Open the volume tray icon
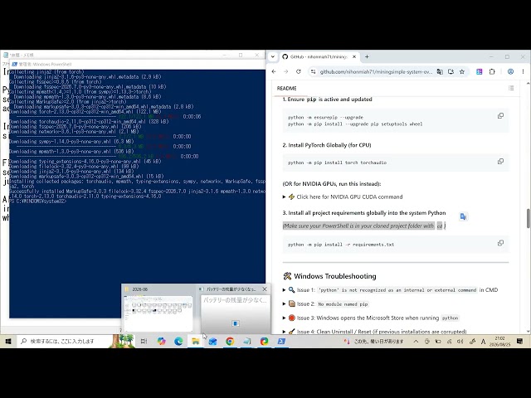 point(460,342)
